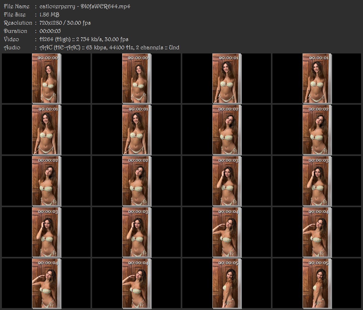Select second-row first frame stamped 00:00:02
The width and height of the screenshot is (363, 310).
pos(227,130)
